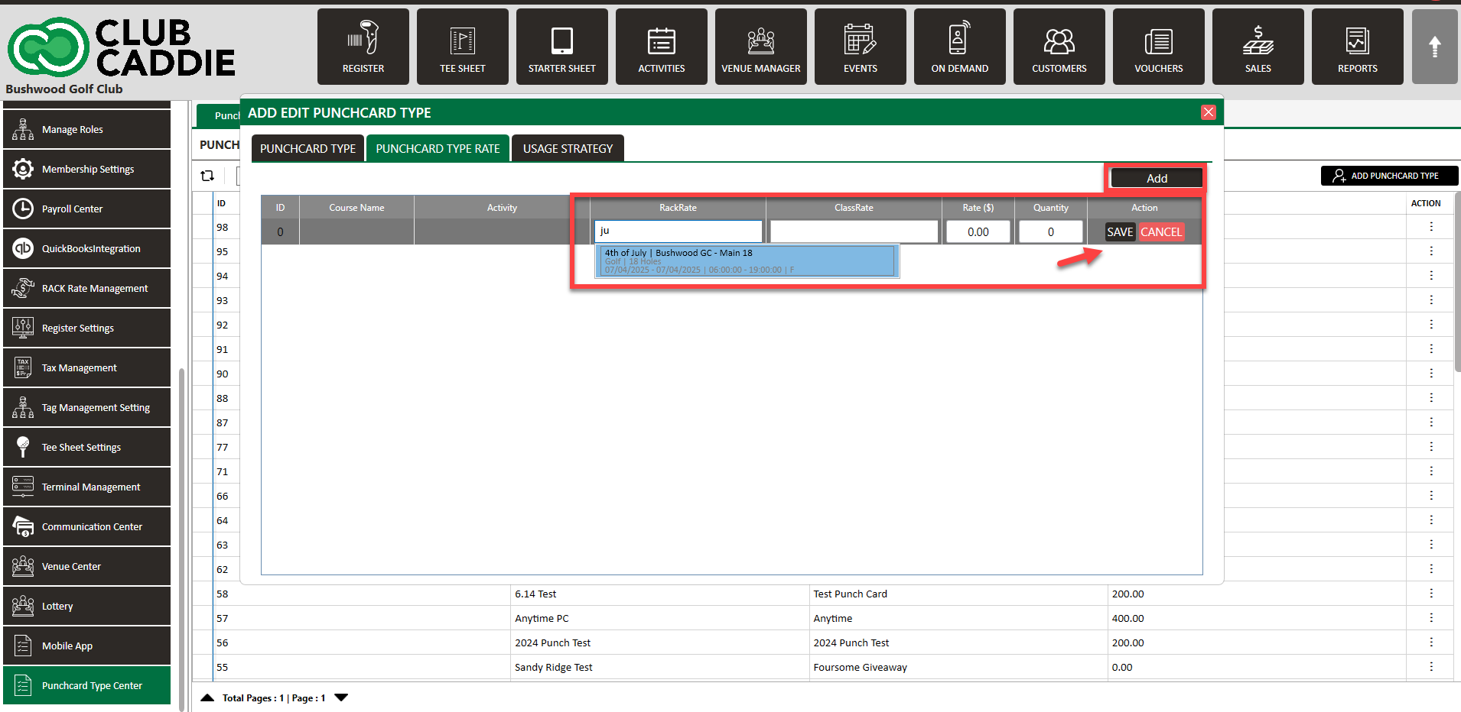Click the upward arrow collapse icon

(1434, 47)
